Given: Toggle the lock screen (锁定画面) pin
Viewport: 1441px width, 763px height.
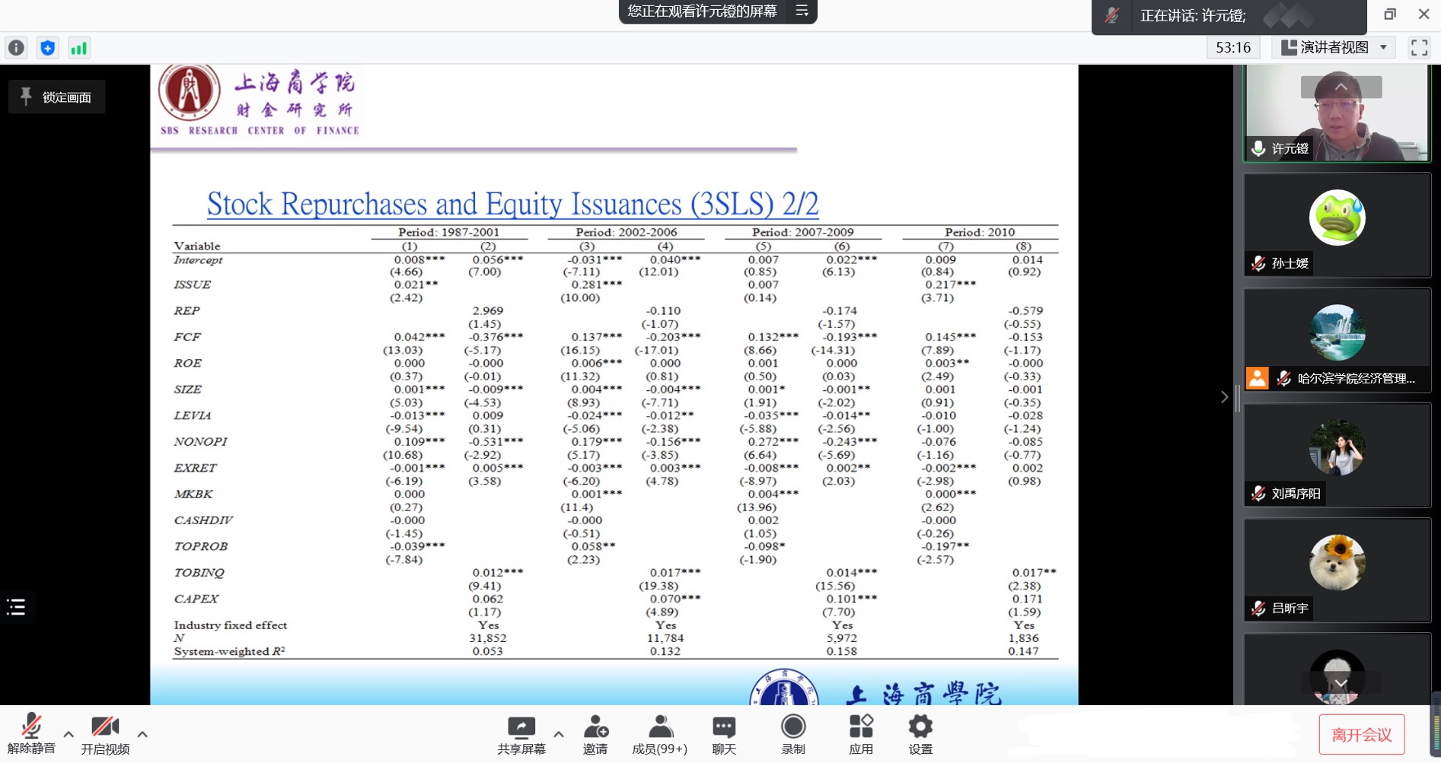Looking at the screenshot, I should 57,97.
